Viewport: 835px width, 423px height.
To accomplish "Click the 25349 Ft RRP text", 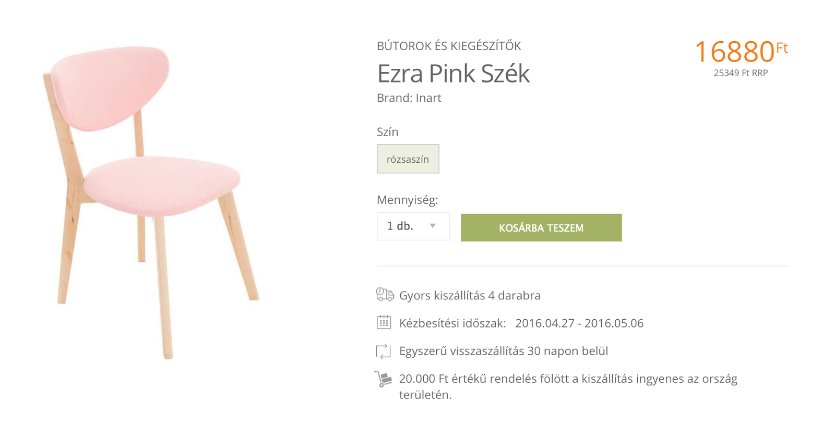I will 741,73.
